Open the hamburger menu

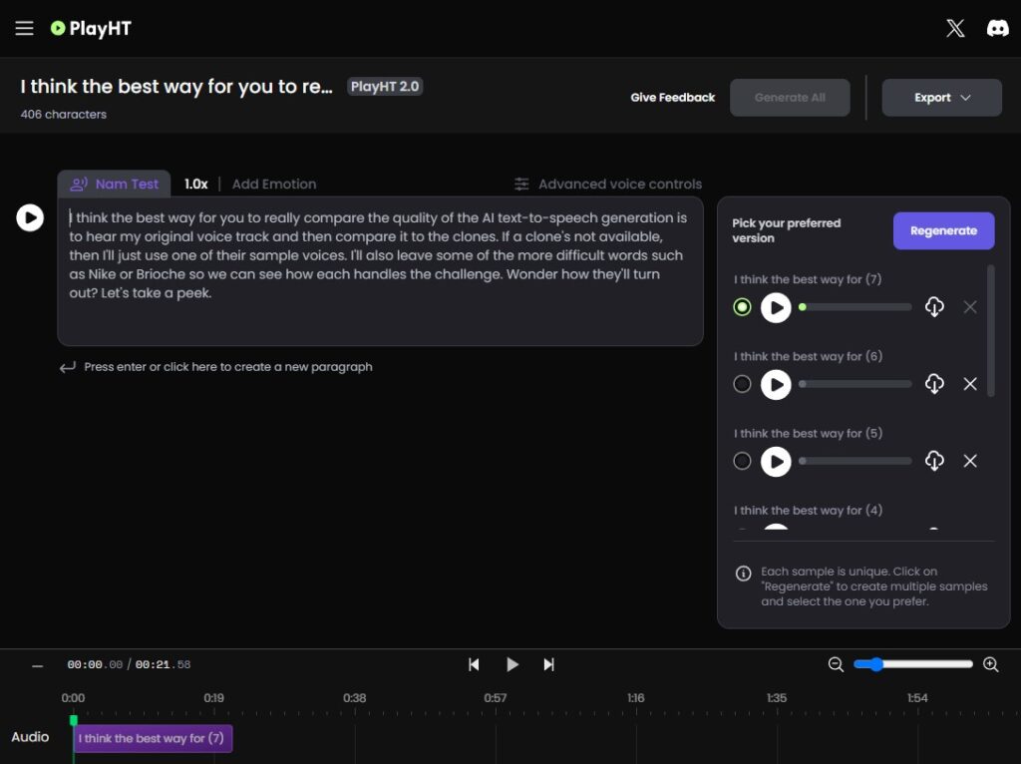(x=24, y=28)
